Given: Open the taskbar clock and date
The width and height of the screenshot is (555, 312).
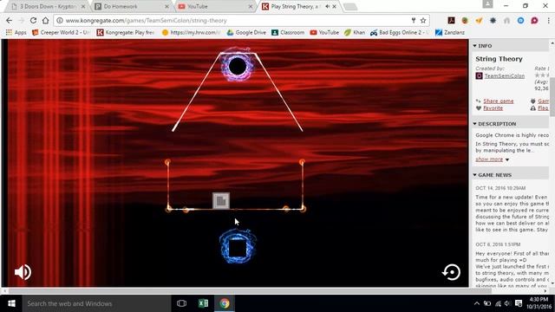Looking at the screenshot, I should point(539,303).
